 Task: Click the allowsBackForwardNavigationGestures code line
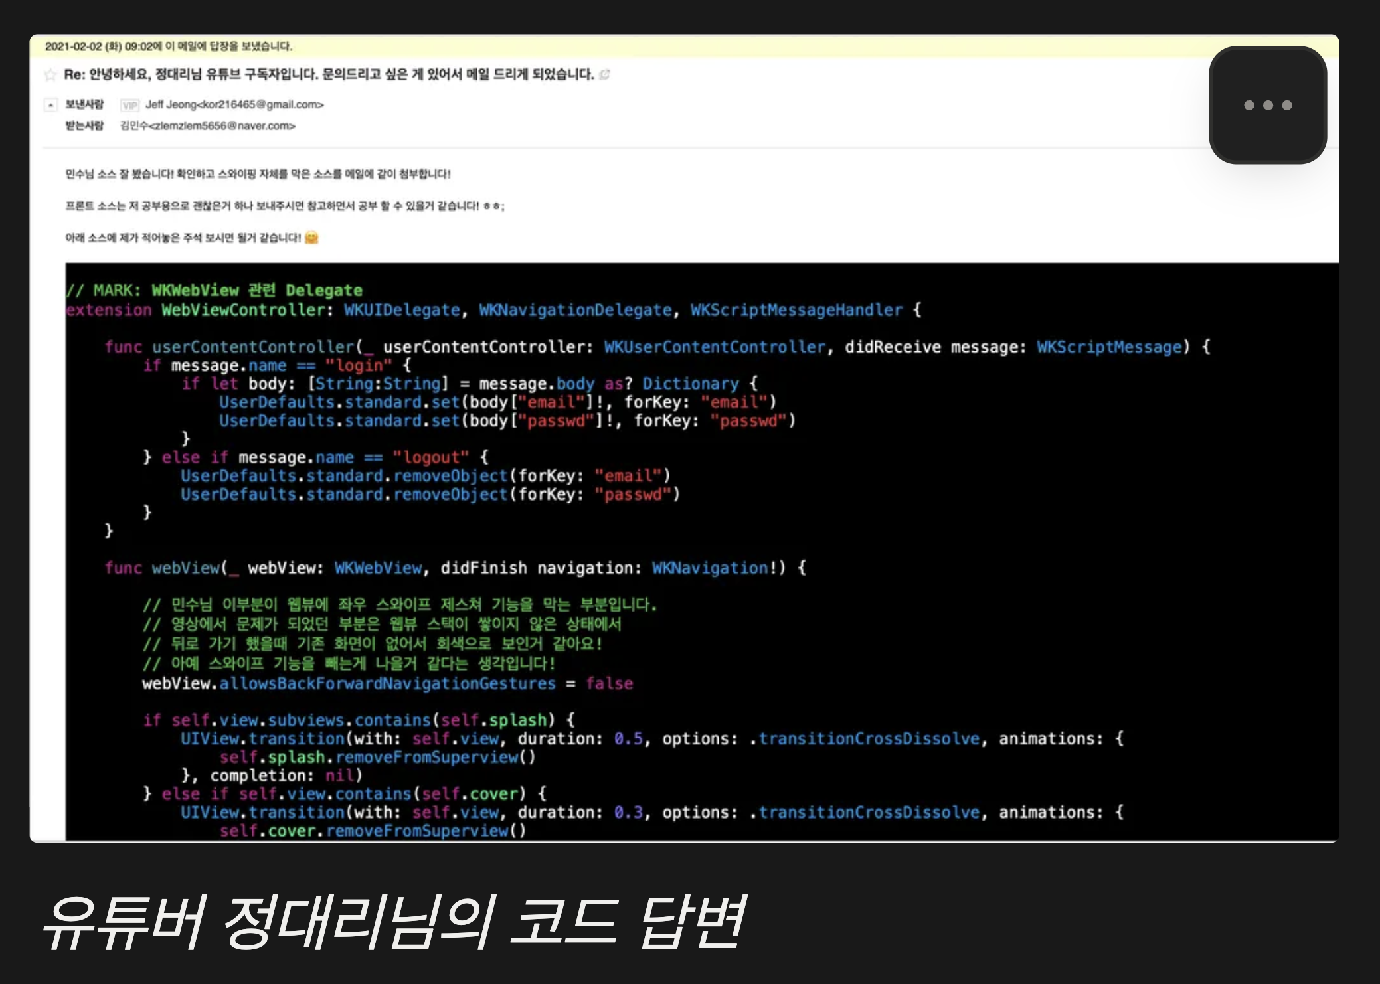(387, 683)
